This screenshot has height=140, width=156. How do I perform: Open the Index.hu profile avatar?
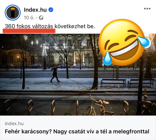(13, 13)
